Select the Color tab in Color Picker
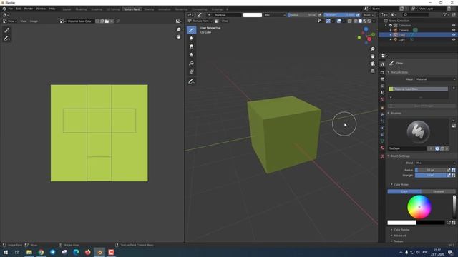 coord(404,191)
